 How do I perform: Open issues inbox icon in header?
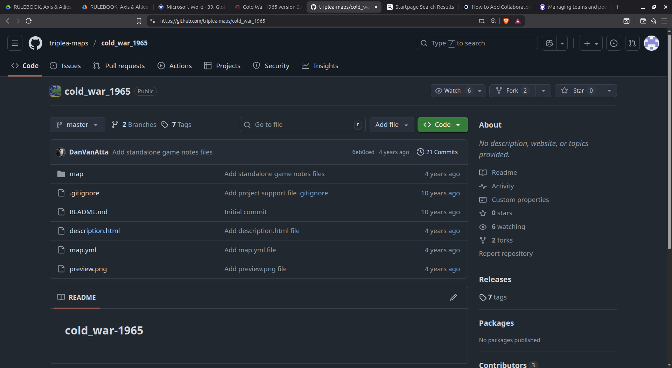tap(614, 43)
